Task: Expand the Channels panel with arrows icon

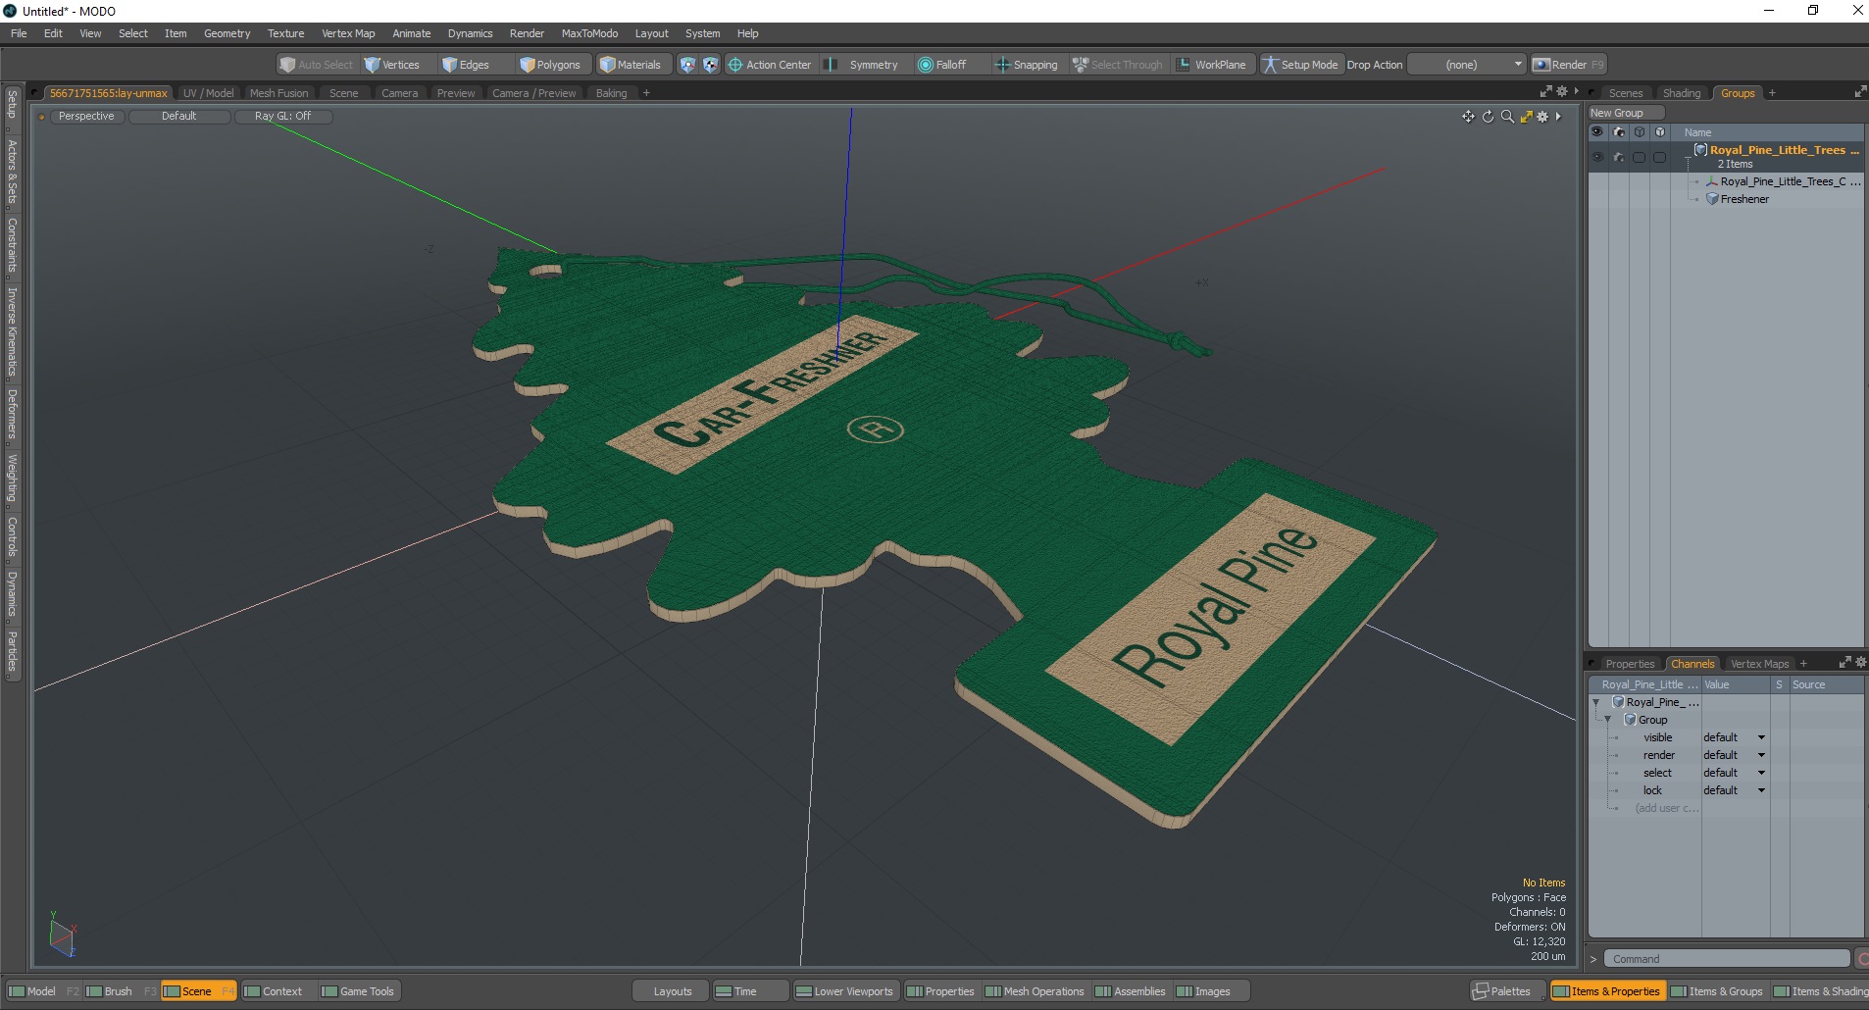Action: click(1844, 663)
